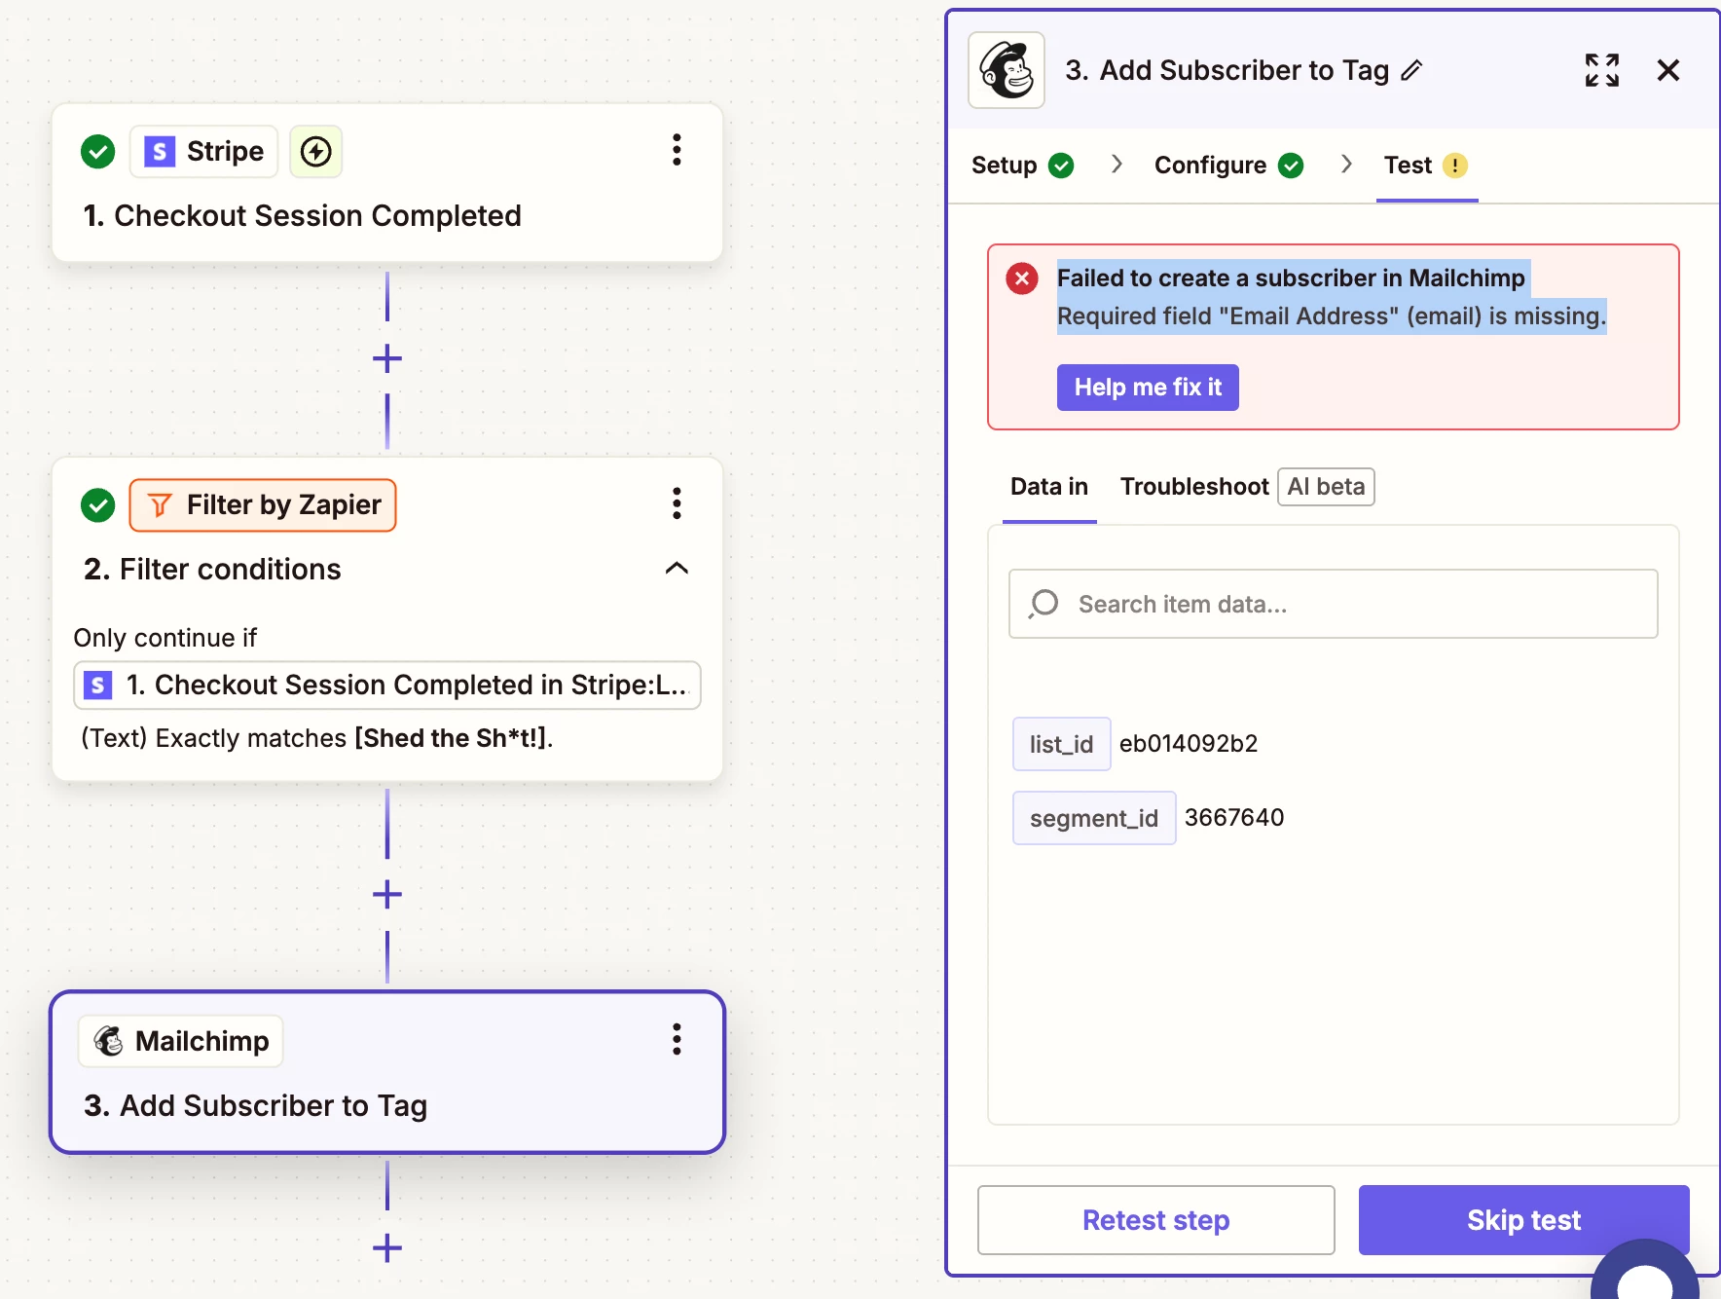Add a step after the Mailchimp action
The height and width of the screenshot is (1299, 1721).
pos(387,1247)
